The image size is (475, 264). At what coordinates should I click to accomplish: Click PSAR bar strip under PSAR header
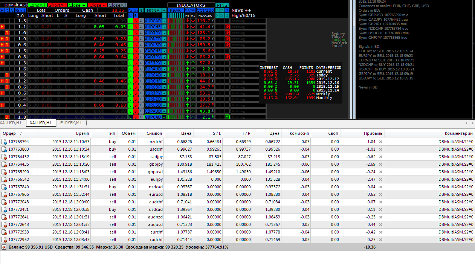[x=176, y=15]
